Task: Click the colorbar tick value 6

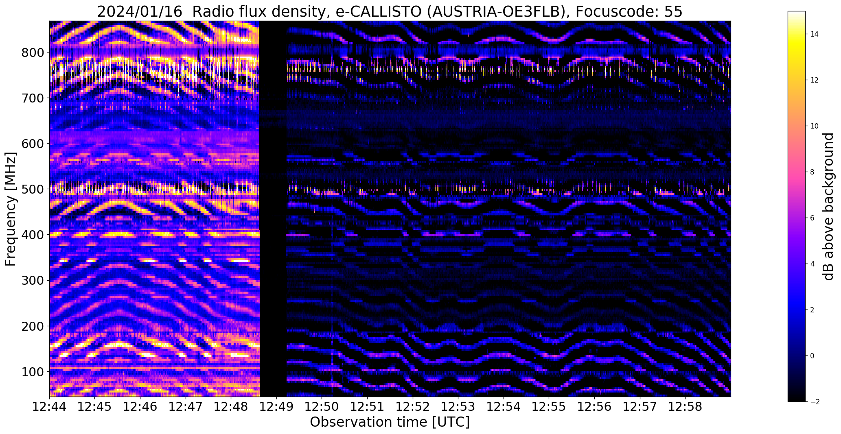Action: click(812, 218)
